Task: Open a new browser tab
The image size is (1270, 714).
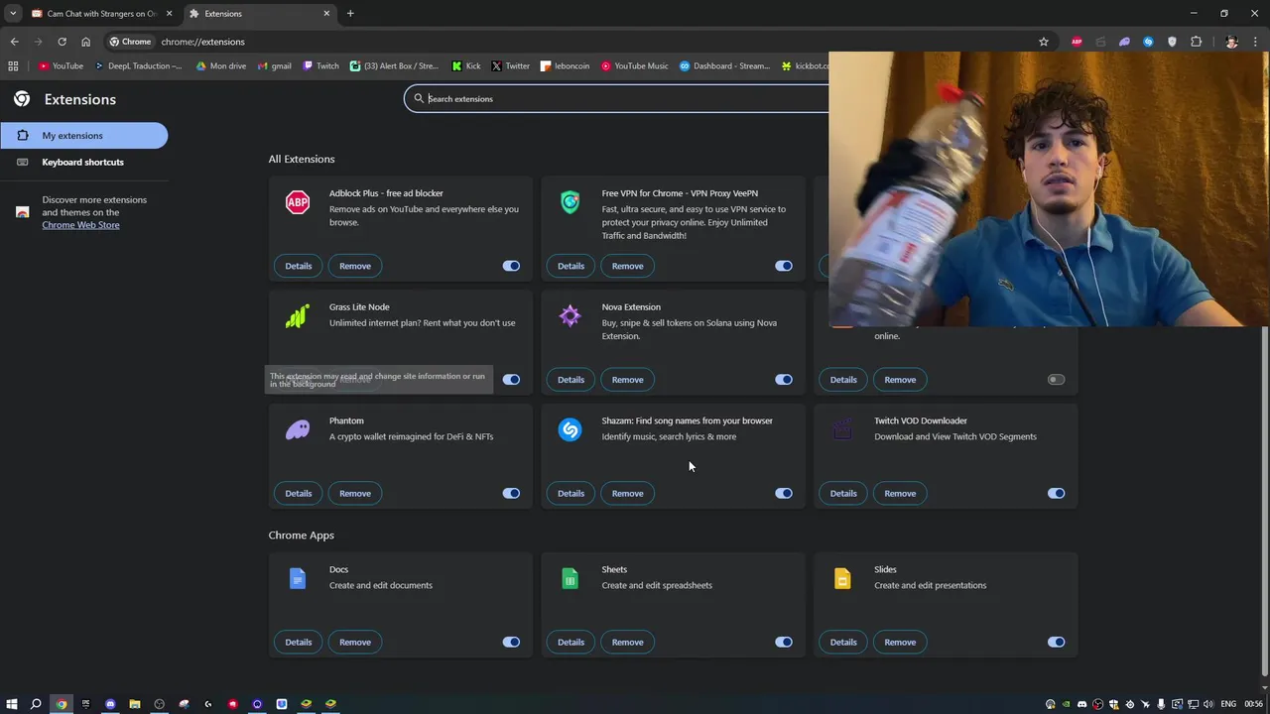Action: [x=350, y=14]
